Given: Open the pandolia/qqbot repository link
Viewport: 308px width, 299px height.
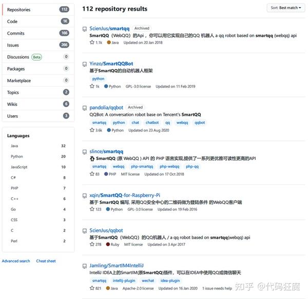Looking at the screenshot, I should click(106, 108).
